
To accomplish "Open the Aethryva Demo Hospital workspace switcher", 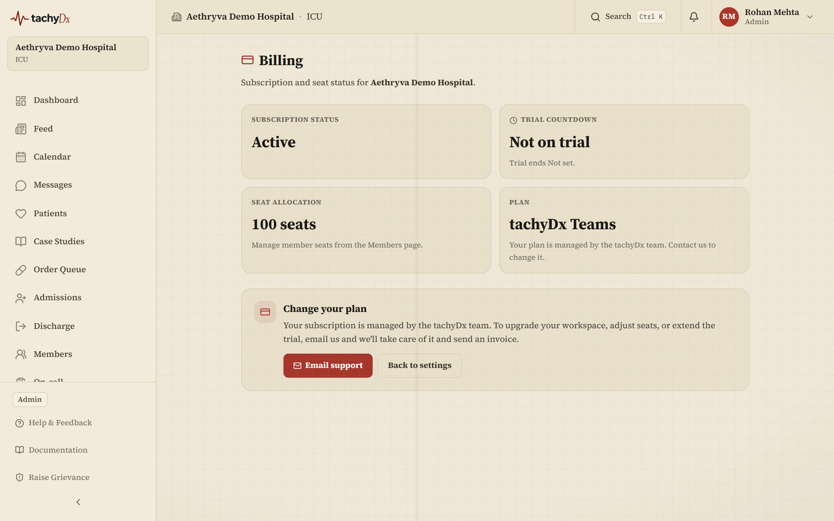I will tap(78, 53).
